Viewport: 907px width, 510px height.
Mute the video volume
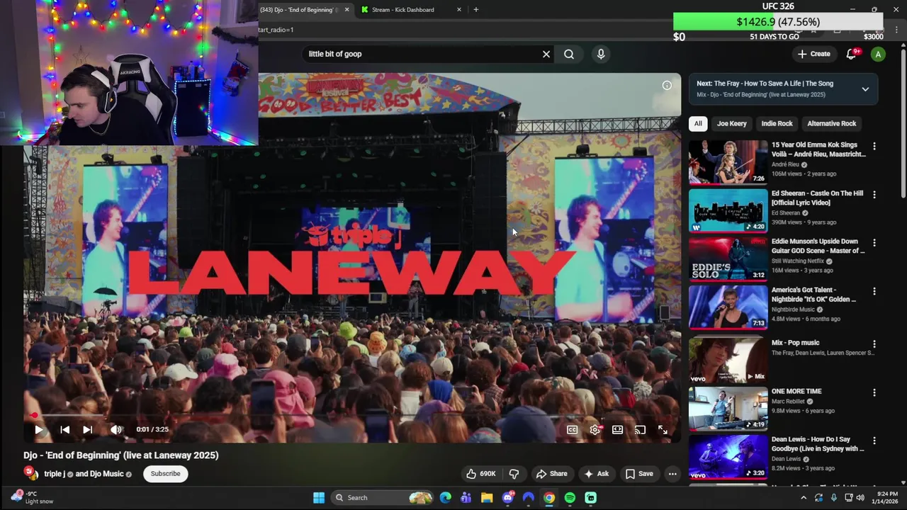pos(116,429)
